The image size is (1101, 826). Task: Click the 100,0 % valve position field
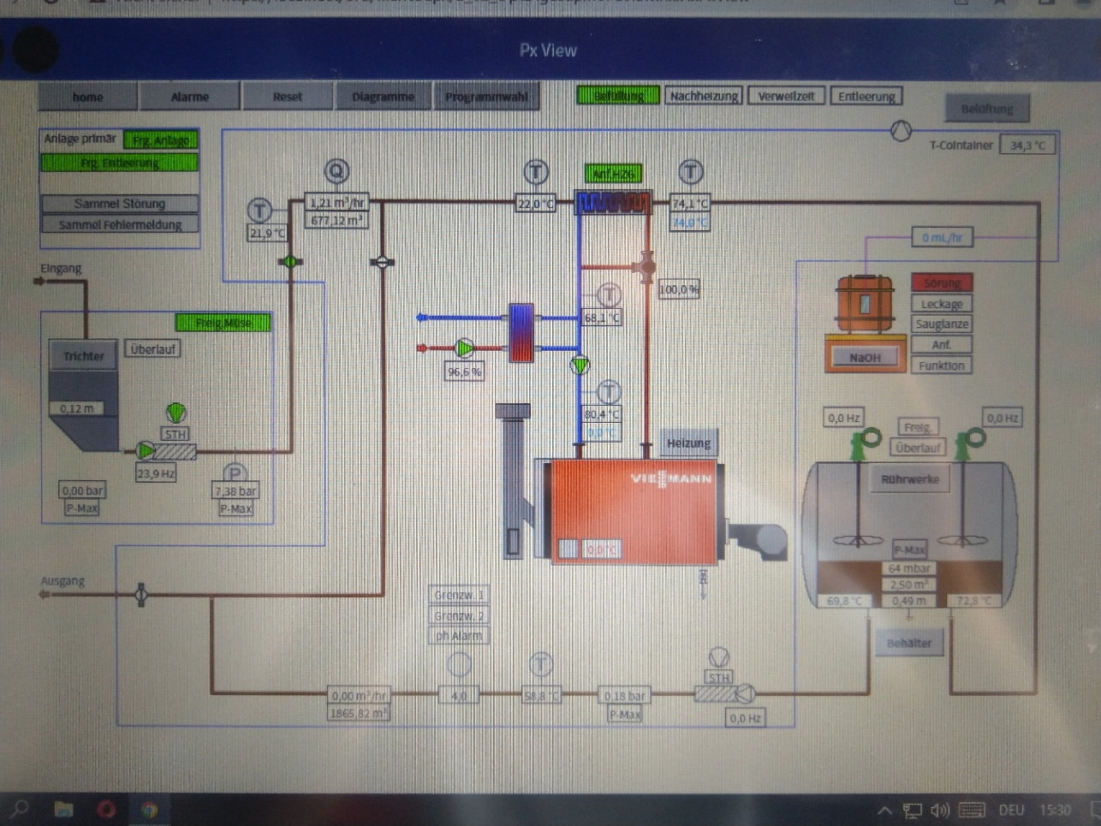pyautogui.click(x=678, y=290)
